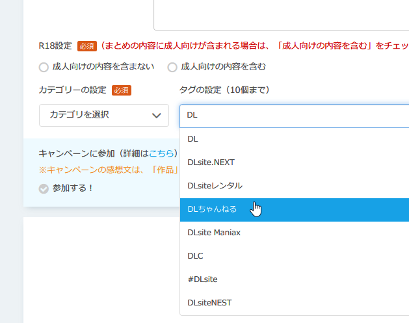Click the tag input field containing DL
The image size is (409, 323).
click(x=294, y=116)
